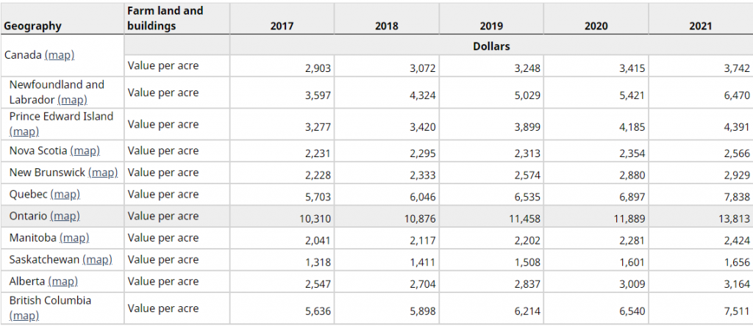This screenshot has width=753, height=326.
Task: Select Saskatchewan 2018 value 1,411
Action: click(423, 262)
